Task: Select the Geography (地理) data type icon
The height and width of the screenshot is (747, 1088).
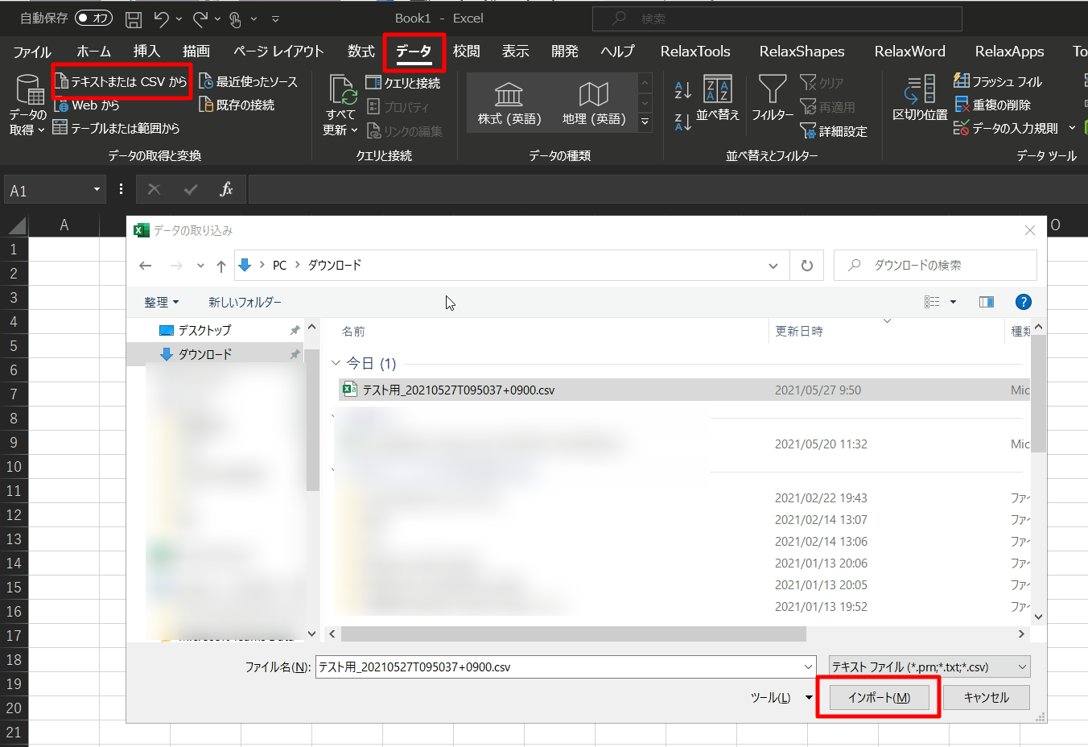Action: pos(593,95)
